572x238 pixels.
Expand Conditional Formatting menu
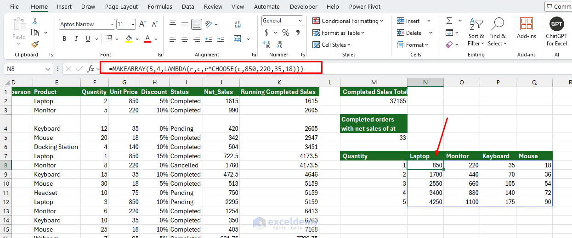[348, 21]
